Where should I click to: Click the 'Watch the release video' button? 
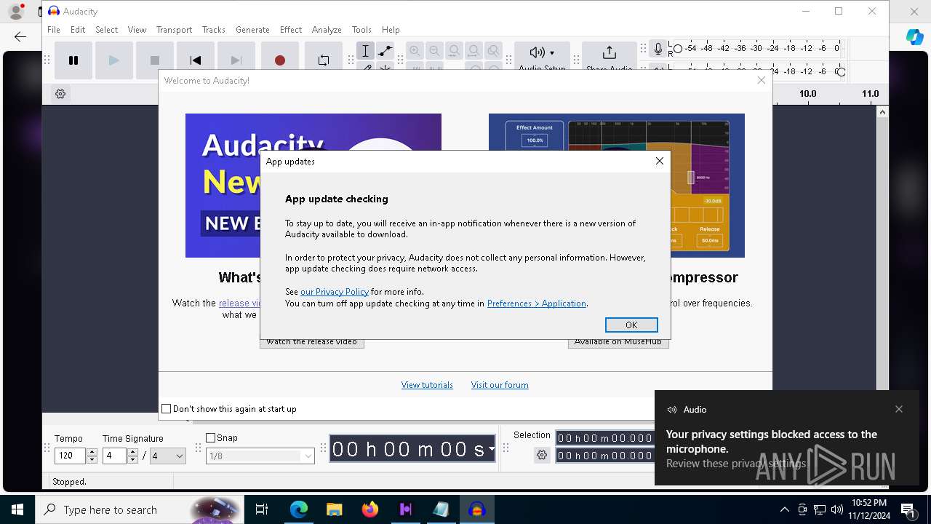coord(312,343)
